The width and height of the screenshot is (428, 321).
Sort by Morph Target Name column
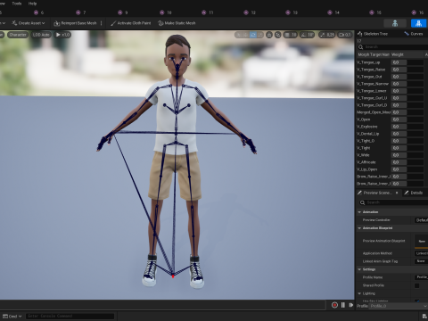374,54
